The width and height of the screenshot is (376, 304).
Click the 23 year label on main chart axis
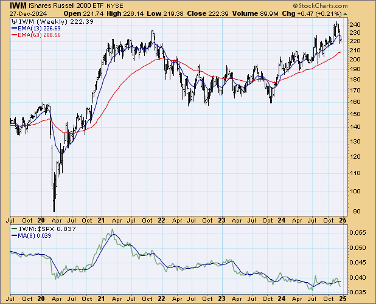221,220
